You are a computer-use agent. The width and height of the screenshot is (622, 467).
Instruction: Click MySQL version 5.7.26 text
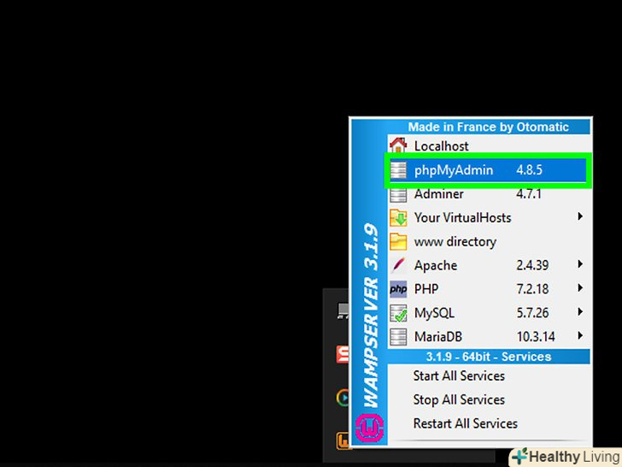point(532,313)
